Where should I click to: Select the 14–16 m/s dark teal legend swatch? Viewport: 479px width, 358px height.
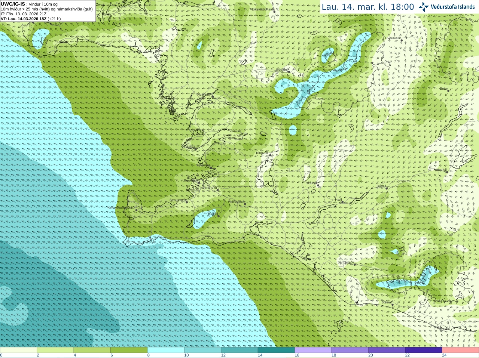coord(276,350)
